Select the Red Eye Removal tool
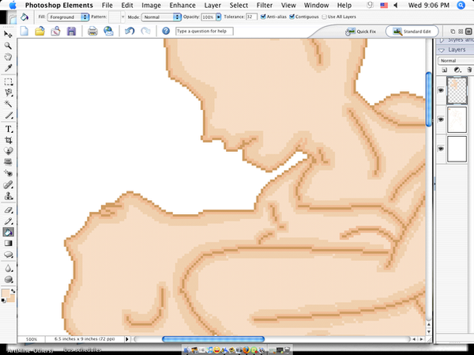Image resolution: width=474 pixels, height=355 pixels. click(x=8, y=173)
